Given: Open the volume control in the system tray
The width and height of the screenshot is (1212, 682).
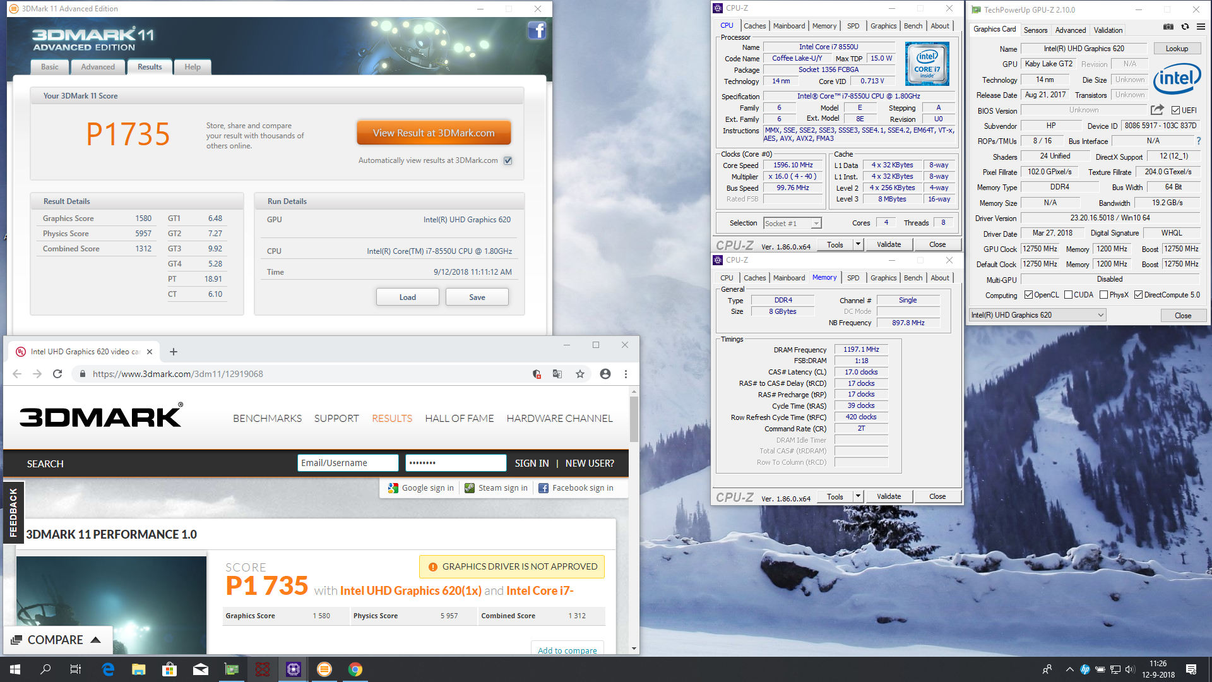Looking at the screenshot, I should [x=1130, y=669].
